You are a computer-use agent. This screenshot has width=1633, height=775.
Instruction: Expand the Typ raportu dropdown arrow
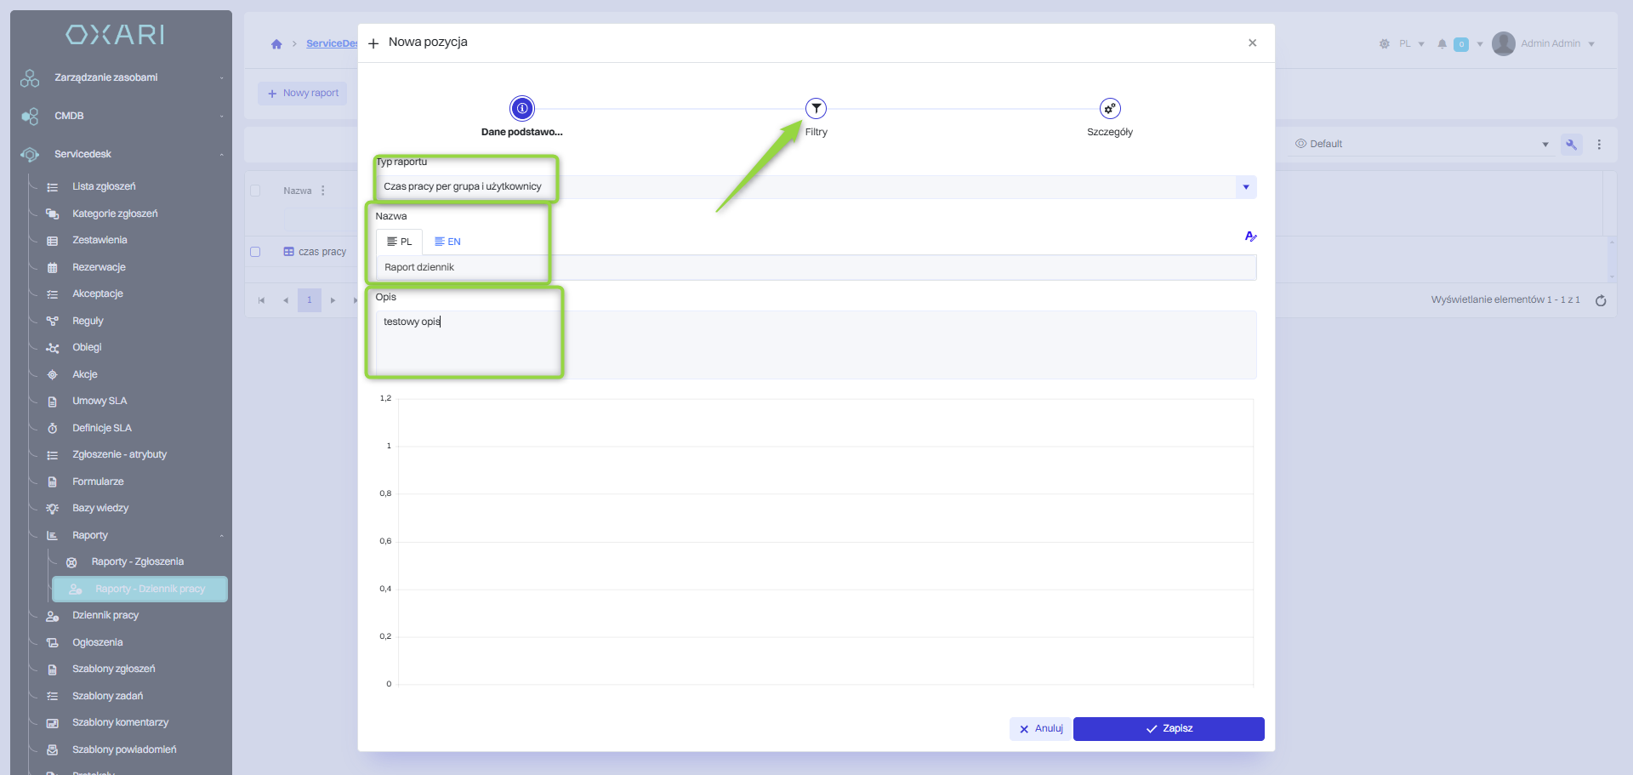1245,187
